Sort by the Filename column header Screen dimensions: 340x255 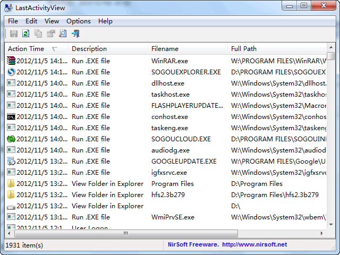tap(188, 49)
